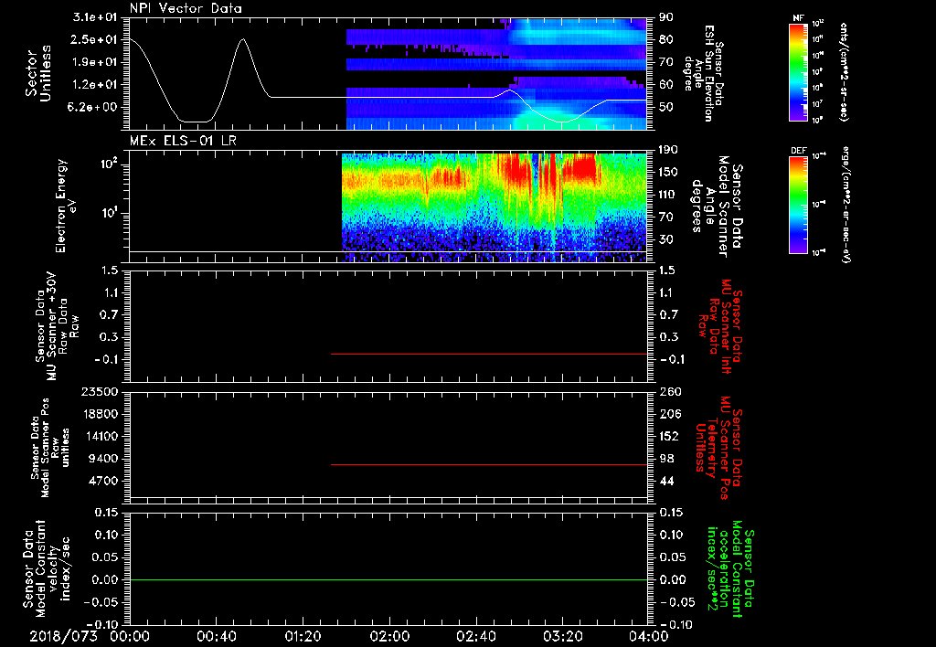Screen dimensions: 936x647
Task: Click the '2018/073' date label
Action: 63,636
